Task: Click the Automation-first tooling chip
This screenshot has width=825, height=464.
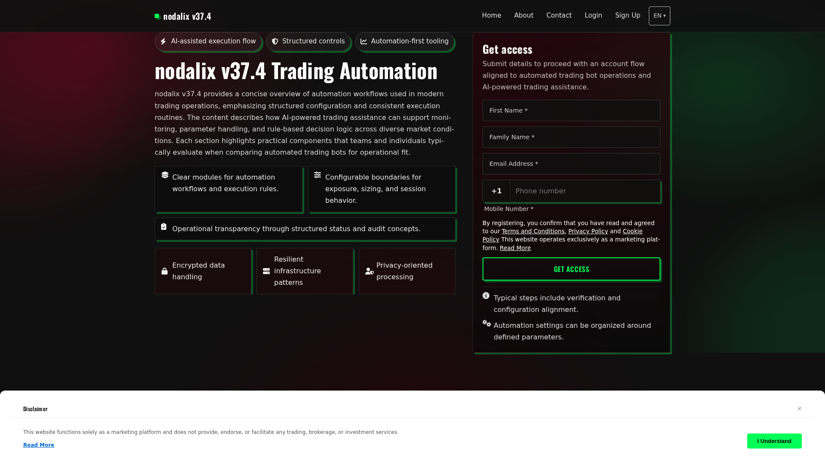Action: (404, 41)
